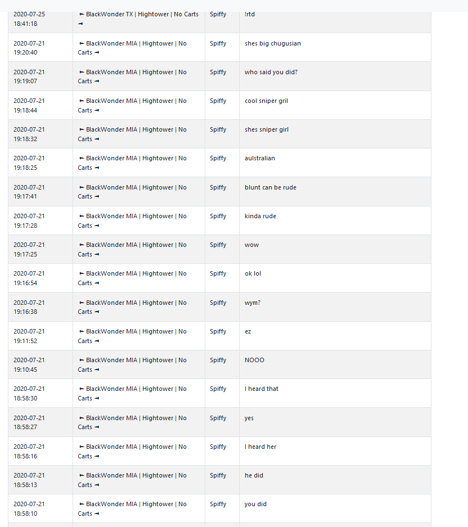Click timestamp 2020-07-21 19:16:54
Viewport: 468px width, 527px height.
pos(29,278)
